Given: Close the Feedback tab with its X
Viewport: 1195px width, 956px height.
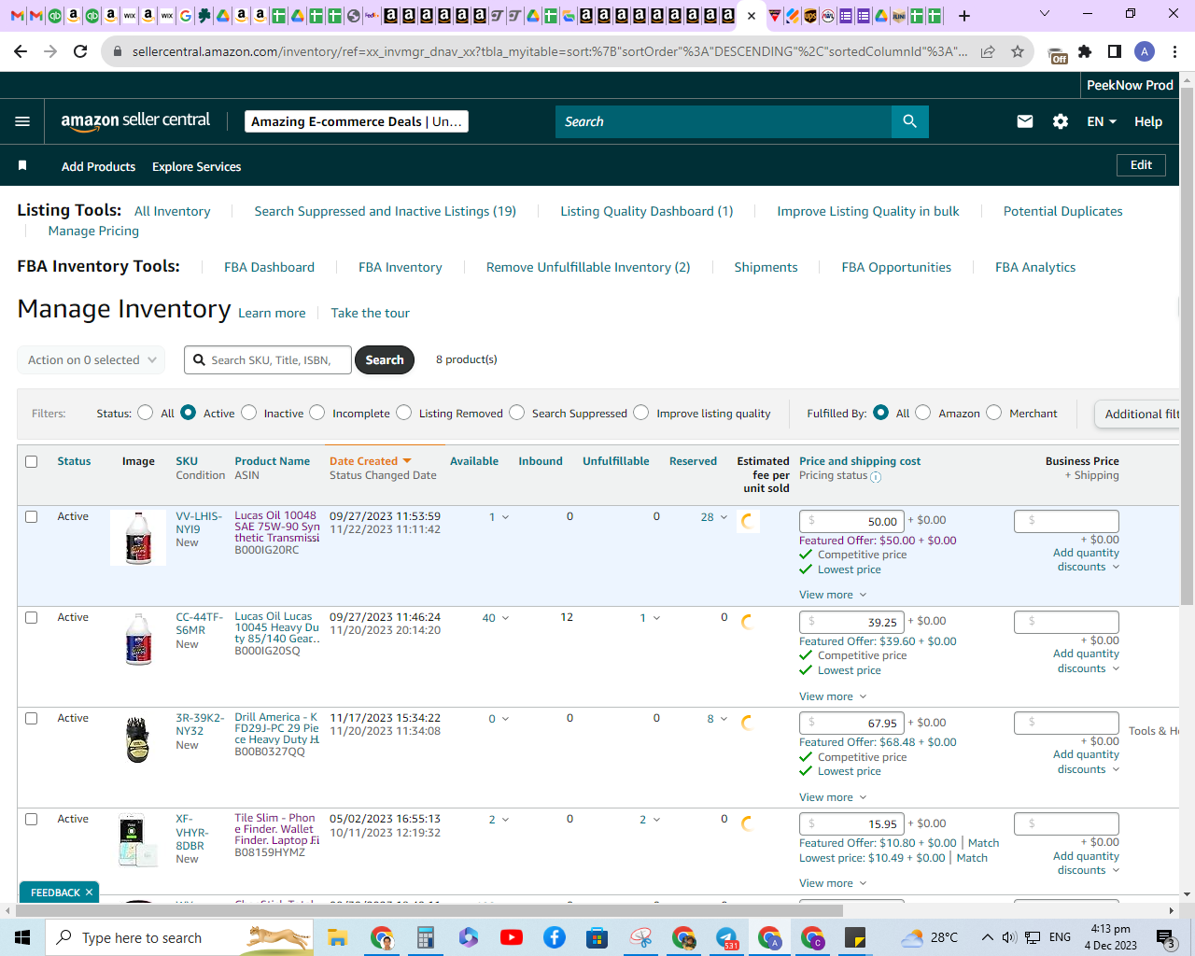Looking at the screenshot, I should coord(89,893).
